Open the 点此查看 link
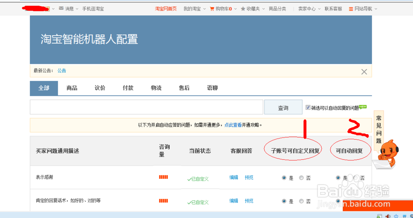This screenshot has height=218, width=413. click(233, 125)
